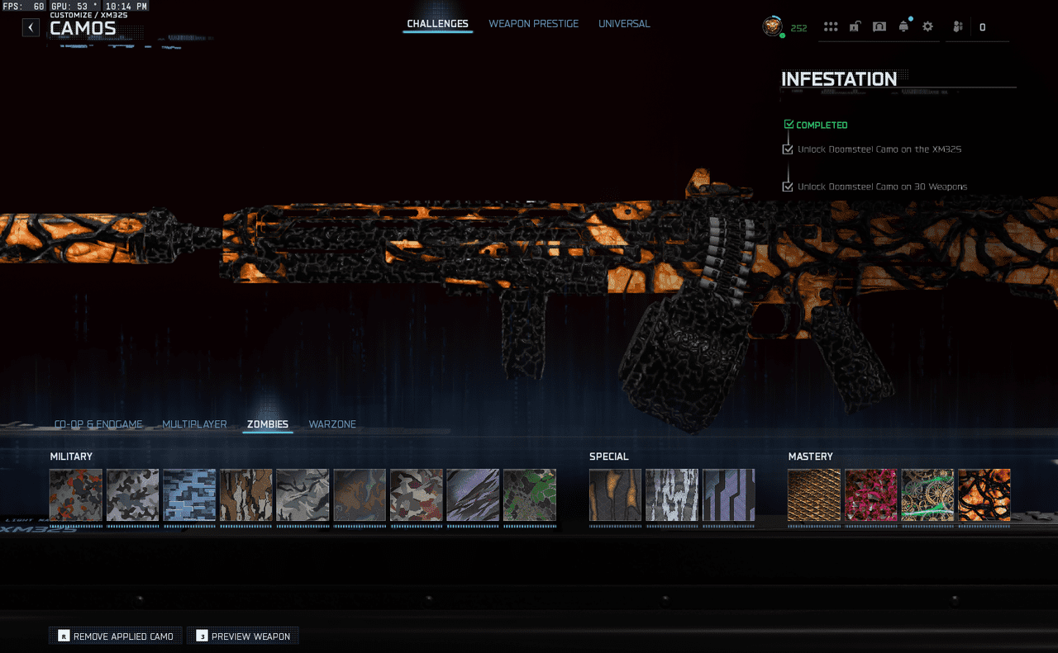Image resolution: width=1058 pixels, height=653 pixels.
Task: Click checkbox for Doomsteel on 30 Weapons
Action: [x=788, y=187]
